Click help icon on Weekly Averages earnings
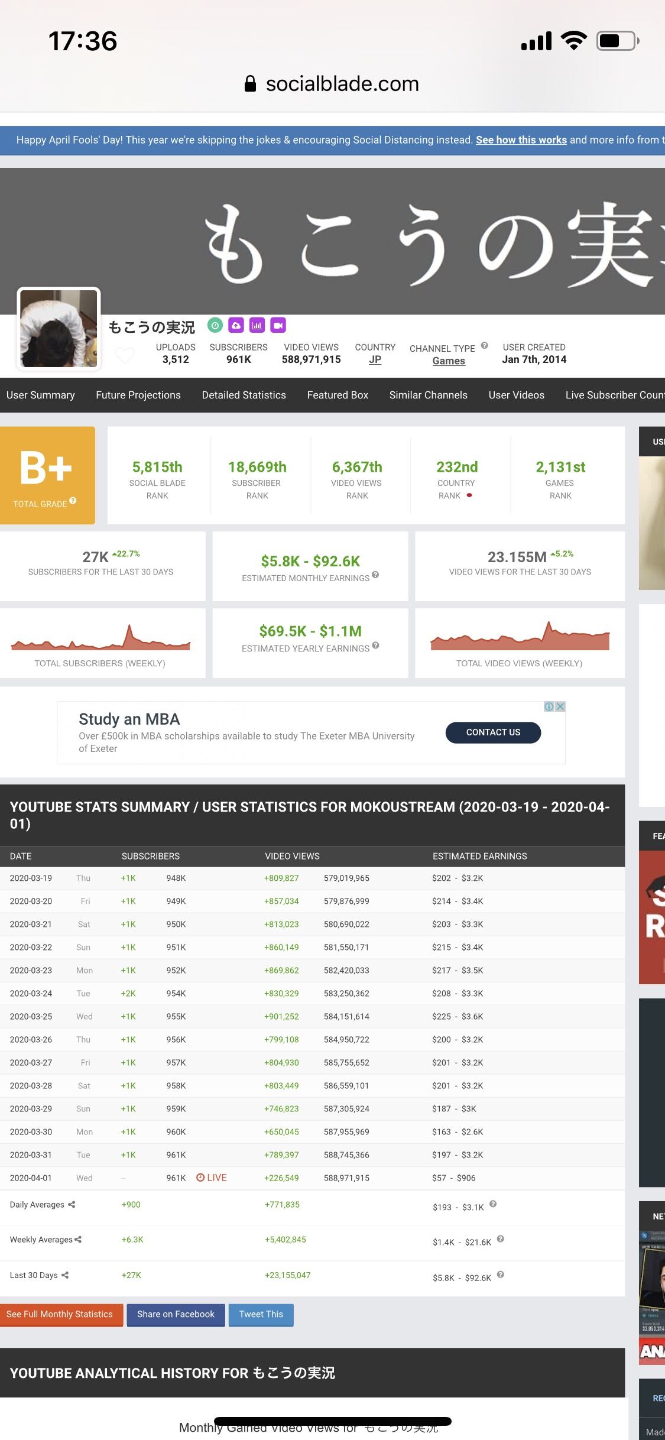Image resolution: width=665 pixels, height=1440 pixels. pyautogui.click(x=500, y=1239)
